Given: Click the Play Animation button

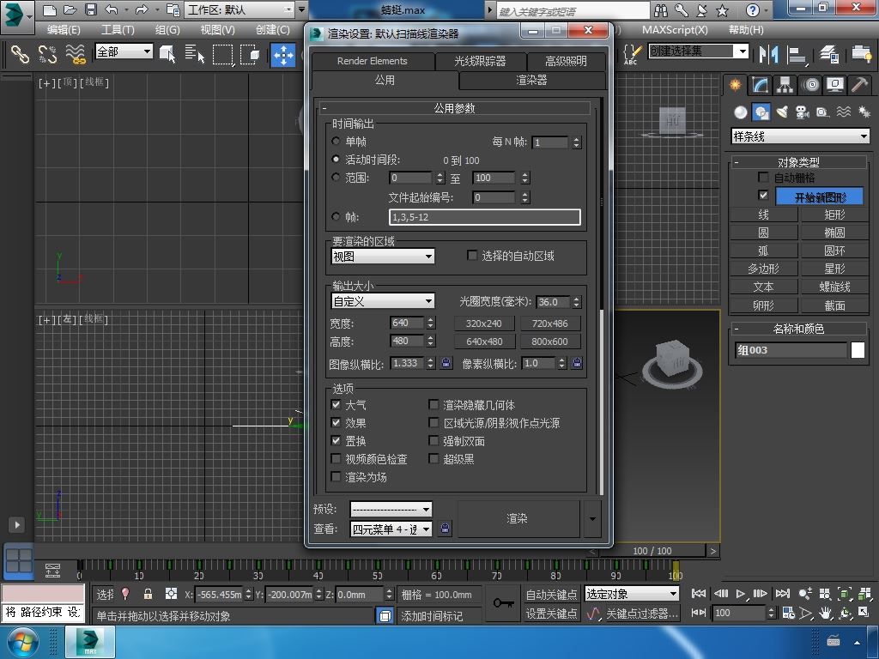Looking at the screenshot, I should tap(741, 594).
